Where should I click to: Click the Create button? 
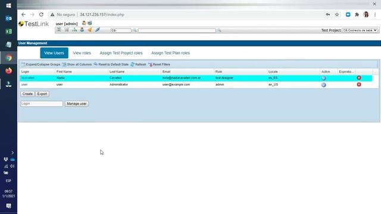coord(27,94)
